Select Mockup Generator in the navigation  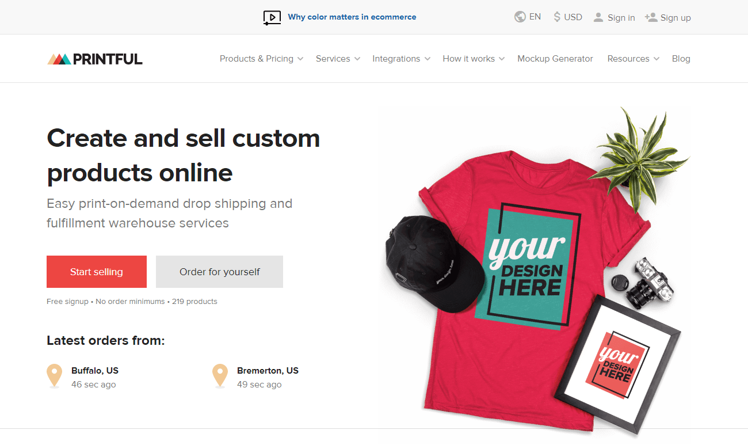pyautogui.click(x=555, y=58)
